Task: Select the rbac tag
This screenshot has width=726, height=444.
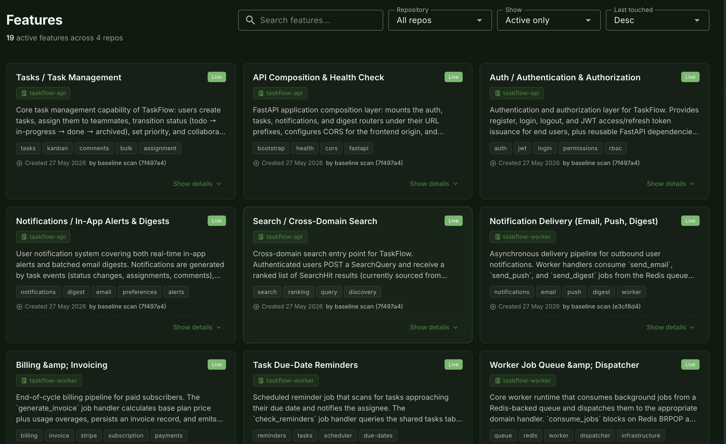Action: pyautogui.click(x=615, y=148)
